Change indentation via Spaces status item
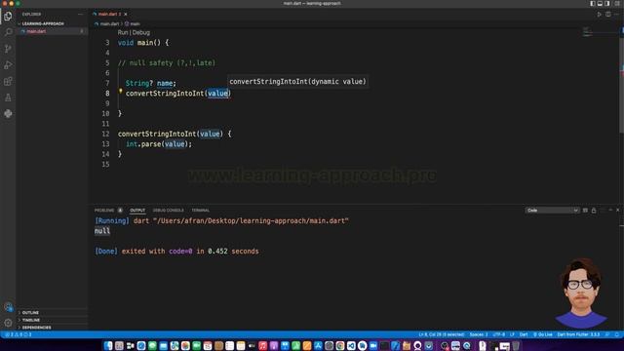This screenshot has height=351, width=624. (x=479, y=334)
